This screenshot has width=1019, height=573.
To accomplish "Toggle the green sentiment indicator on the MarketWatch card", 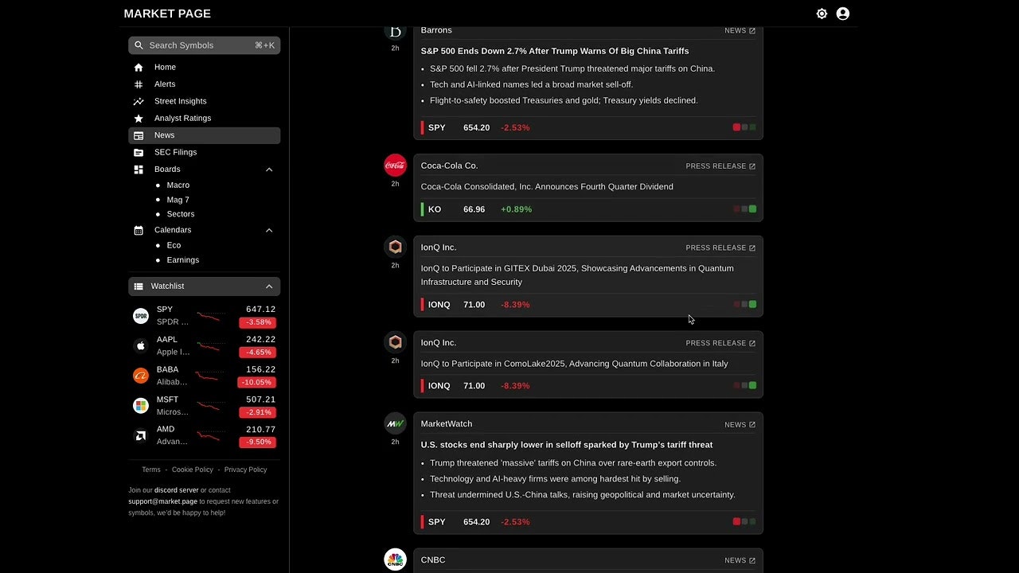I will click(x=754, y=521).
